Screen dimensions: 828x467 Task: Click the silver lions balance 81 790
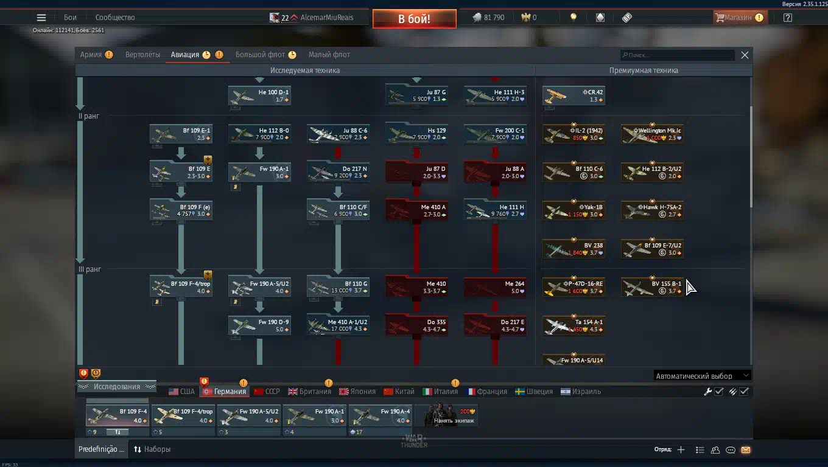coord(488,18)
